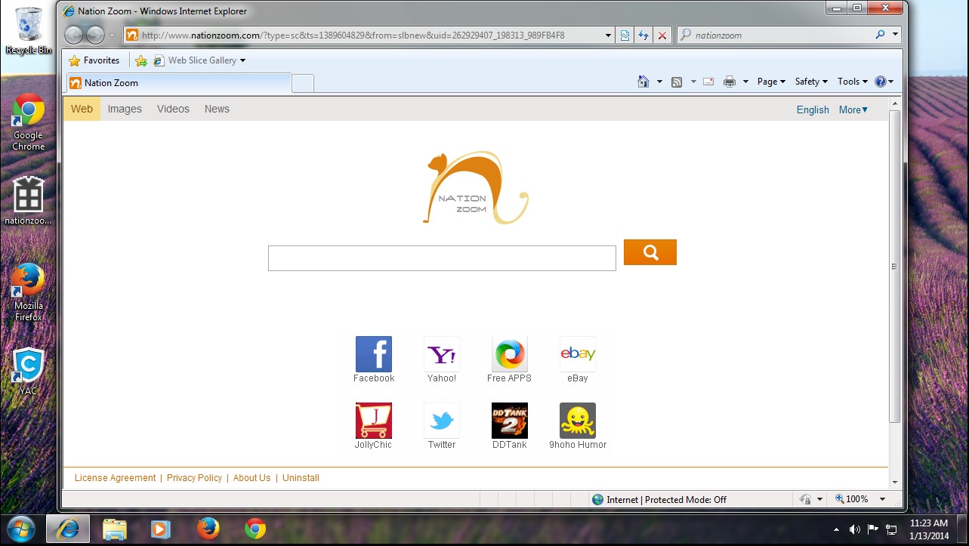Click the About Us footer link
The image size is (969, 546).
click(x=252, y=478)
